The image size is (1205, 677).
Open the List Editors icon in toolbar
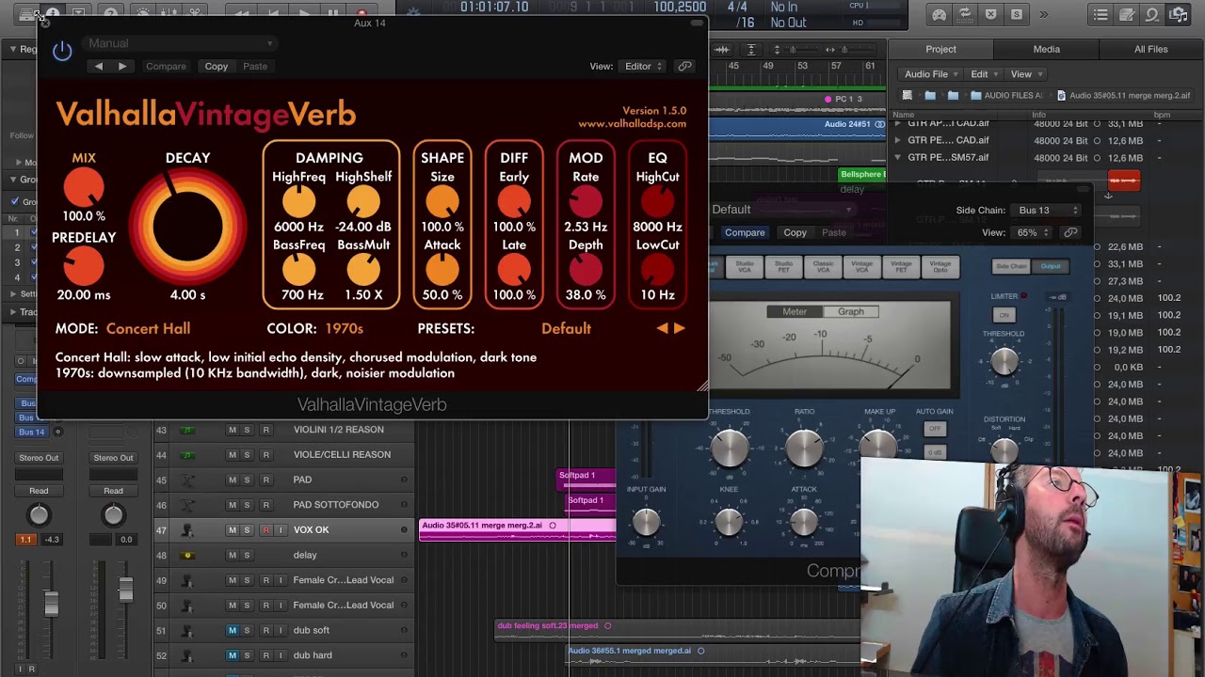[1101, 15]
